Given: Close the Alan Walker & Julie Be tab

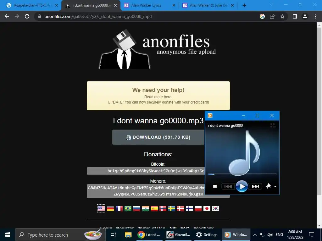Looking at the screenshot, I should (232, 5).
